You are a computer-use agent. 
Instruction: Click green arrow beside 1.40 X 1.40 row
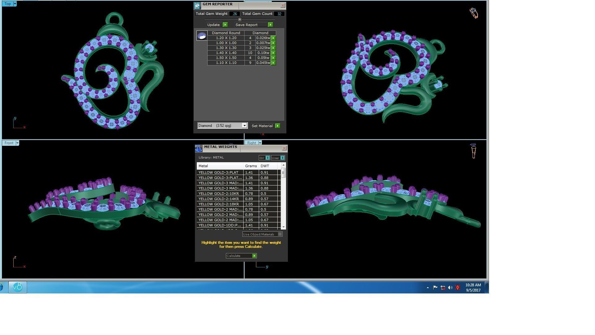[273, 53]
